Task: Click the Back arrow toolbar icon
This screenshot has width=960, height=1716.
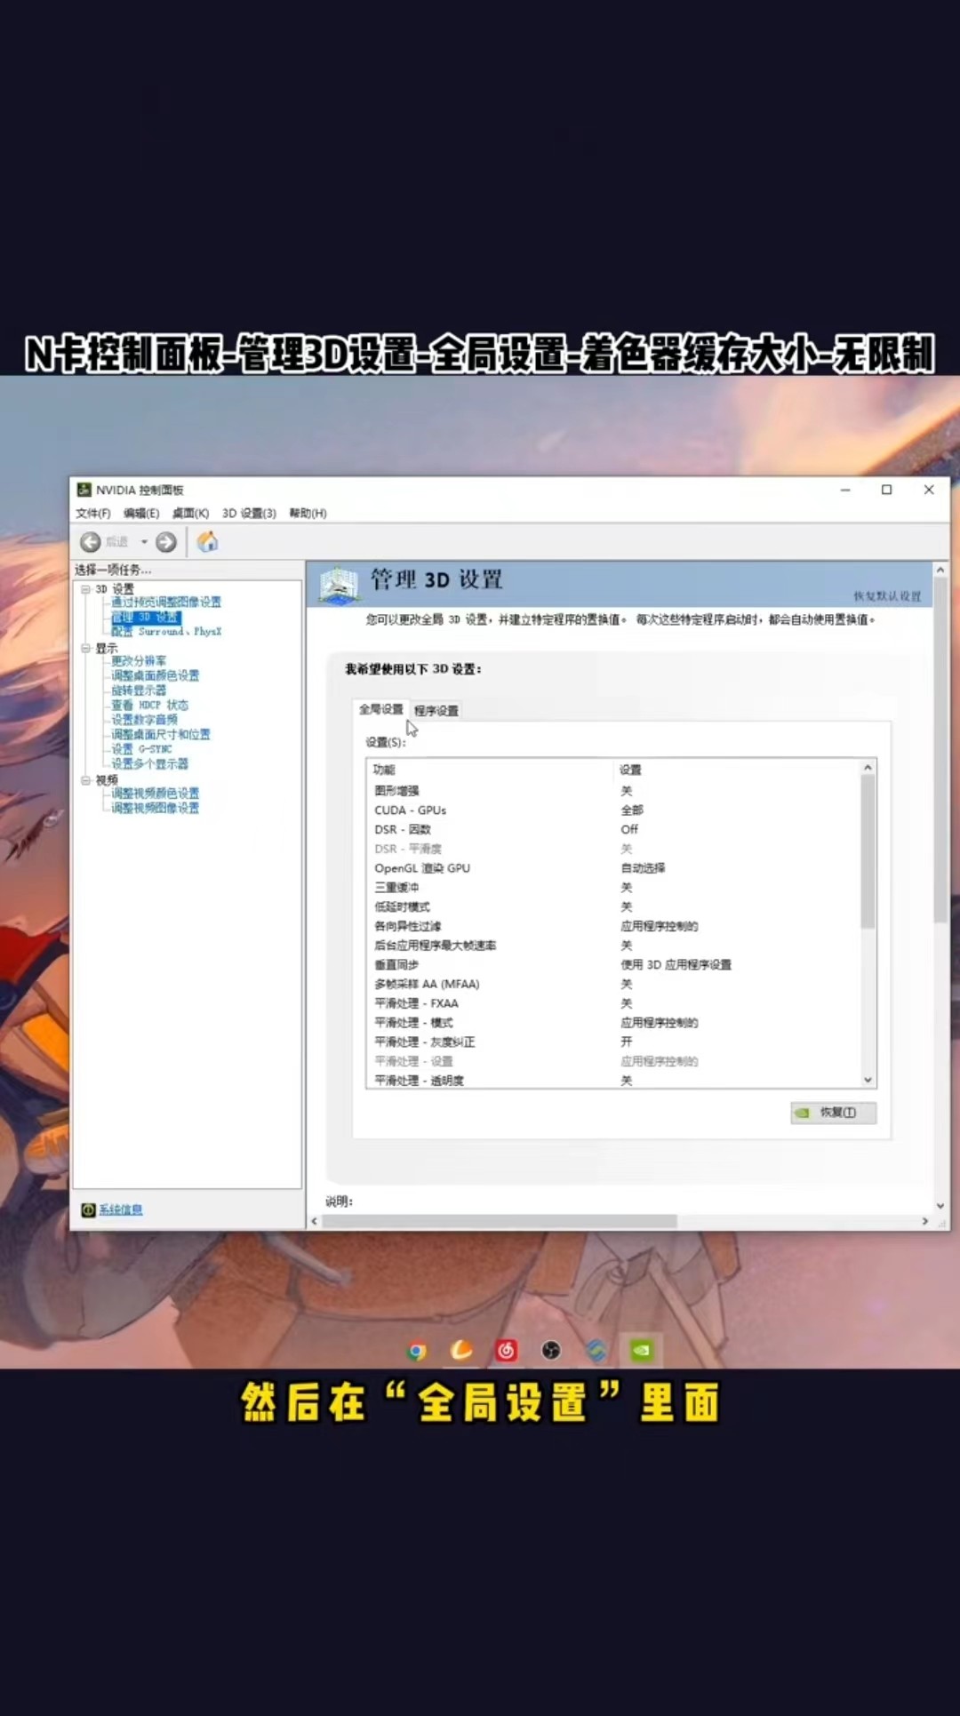Action: (91, 541)
